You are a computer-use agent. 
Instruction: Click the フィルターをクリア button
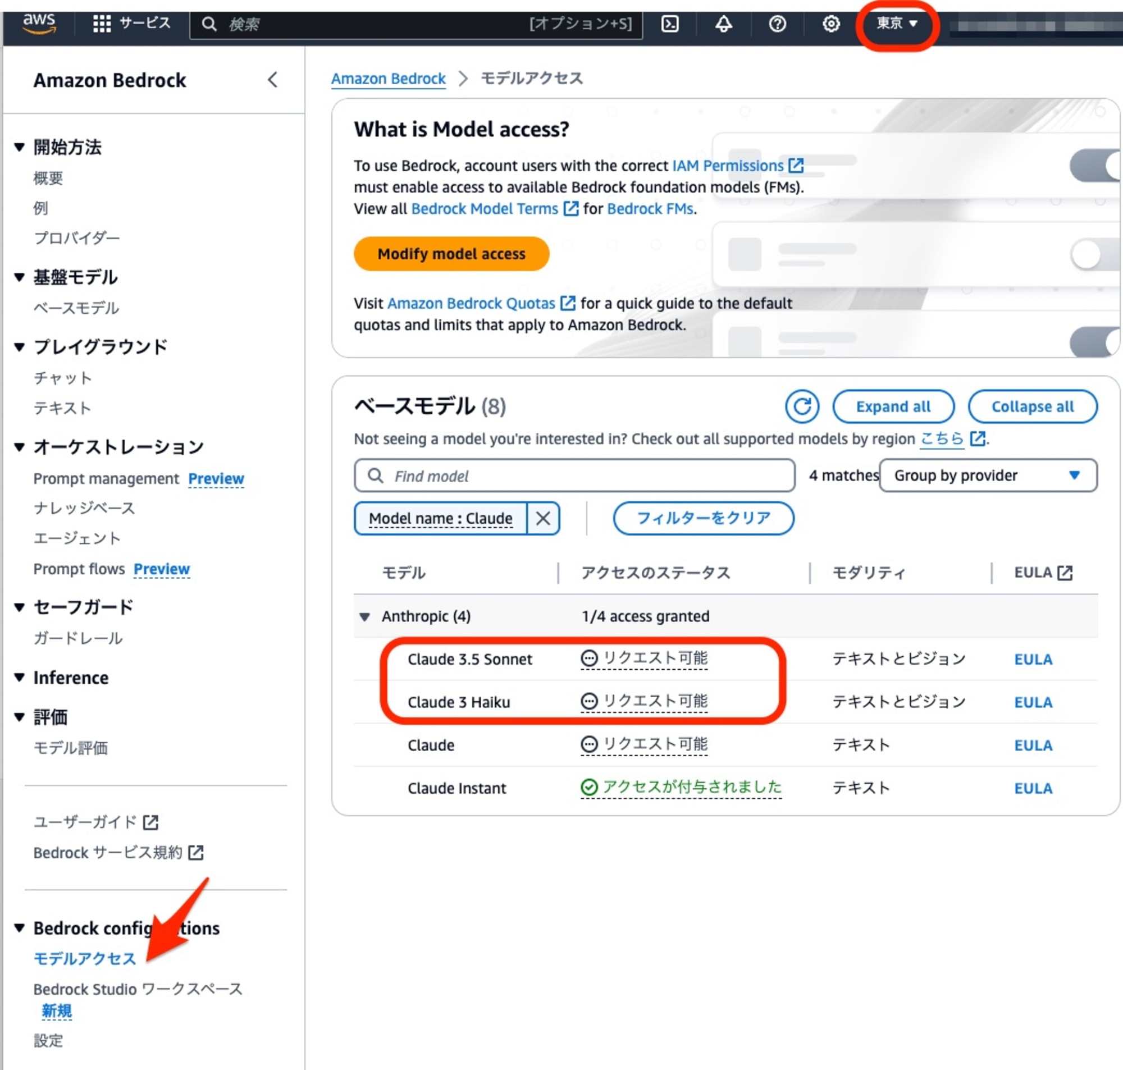(x=703, y=518)
